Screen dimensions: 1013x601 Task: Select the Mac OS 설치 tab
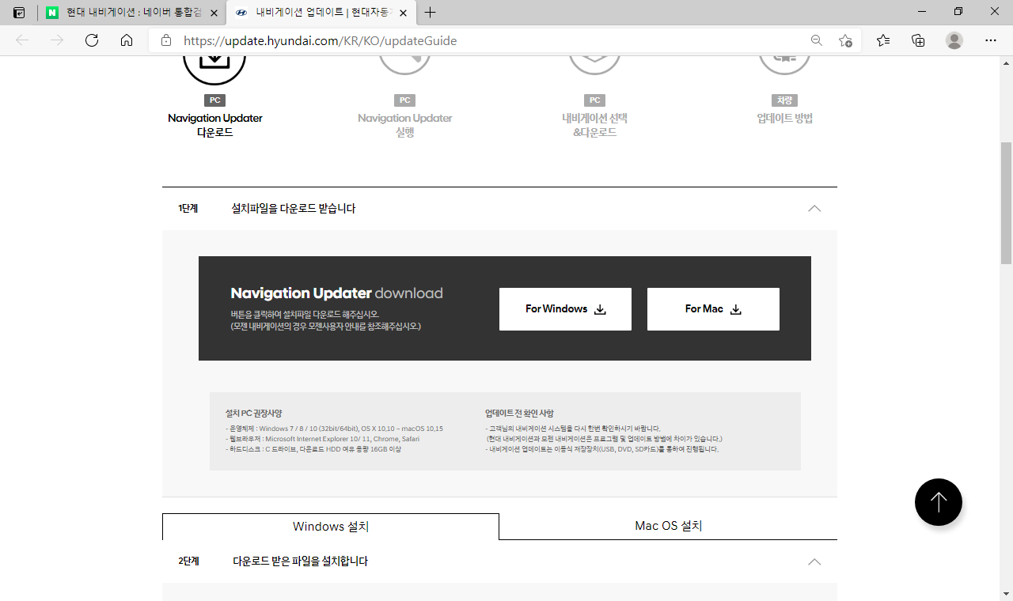(669, 527)
